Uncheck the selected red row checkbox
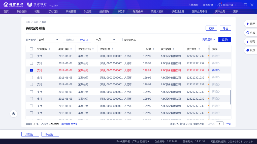Viewport: 257px width, 144px height. coord(31,70)
